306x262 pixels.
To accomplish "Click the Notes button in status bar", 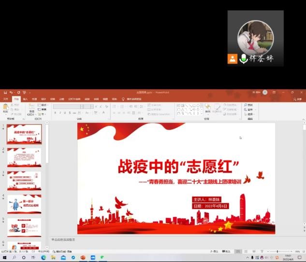I will click(215, 252).
